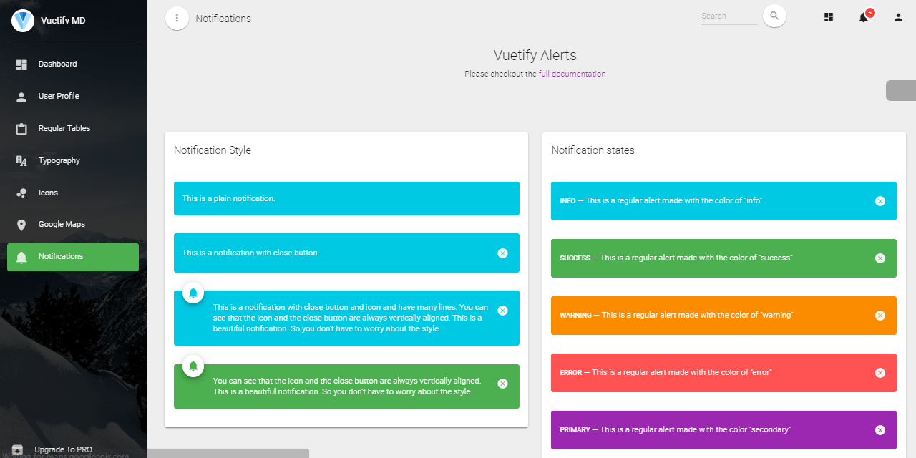Click bell icon on the multi-line cyan notification
This screenshot has height=458, width=916.
[193, 292]
